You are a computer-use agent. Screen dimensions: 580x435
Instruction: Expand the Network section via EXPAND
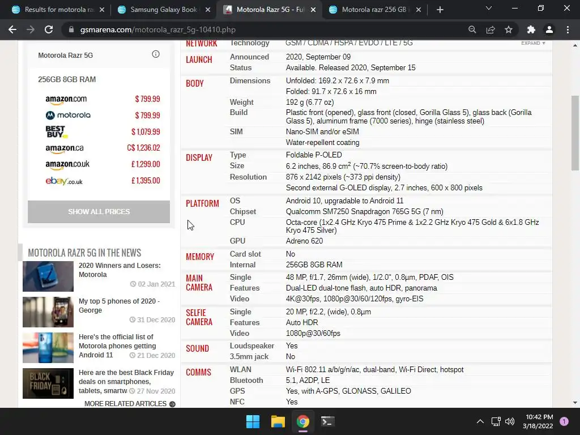(x=533, y=43)
